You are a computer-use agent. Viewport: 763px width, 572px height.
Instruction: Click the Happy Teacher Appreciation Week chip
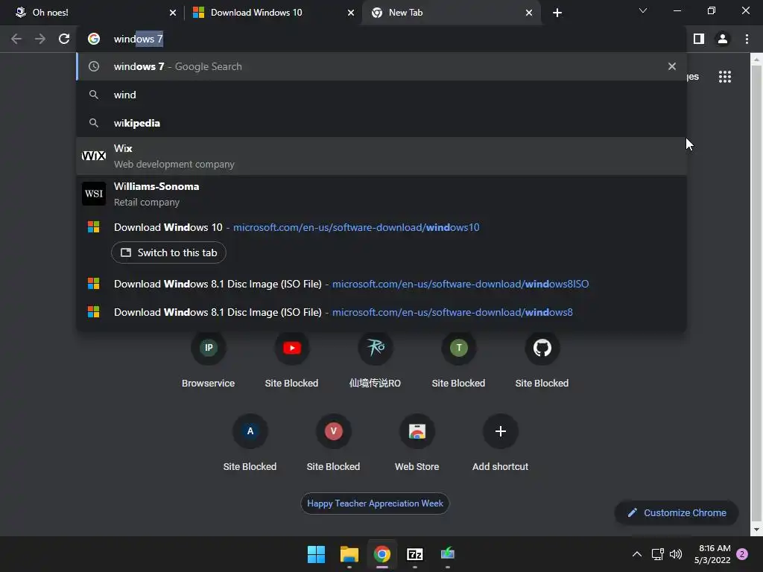376,503
